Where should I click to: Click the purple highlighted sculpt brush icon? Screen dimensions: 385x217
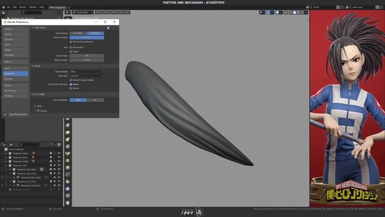click(x=68, y=189)
